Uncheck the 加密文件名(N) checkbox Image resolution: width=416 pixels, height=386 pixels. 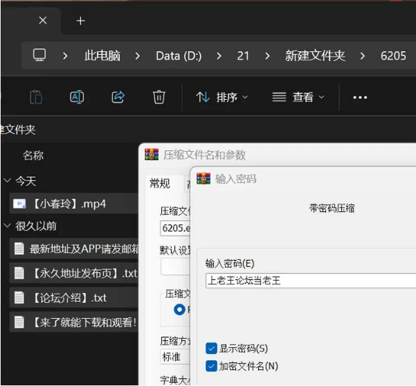(211, 366)
